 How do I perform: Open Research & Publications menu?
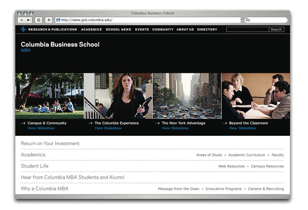(x=52, y=30)
